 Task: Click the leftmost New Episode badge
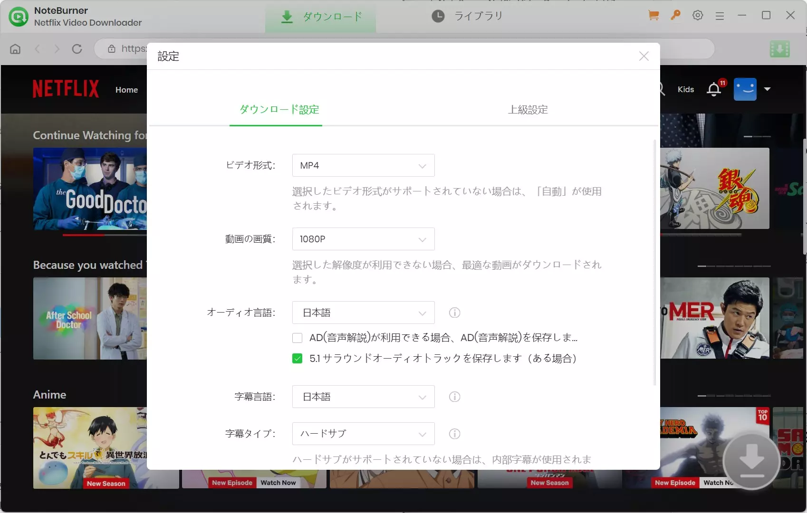tap(232, 483)
